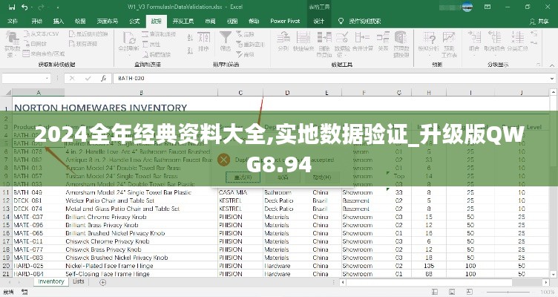Open Existing Connections

click(83, 44)
